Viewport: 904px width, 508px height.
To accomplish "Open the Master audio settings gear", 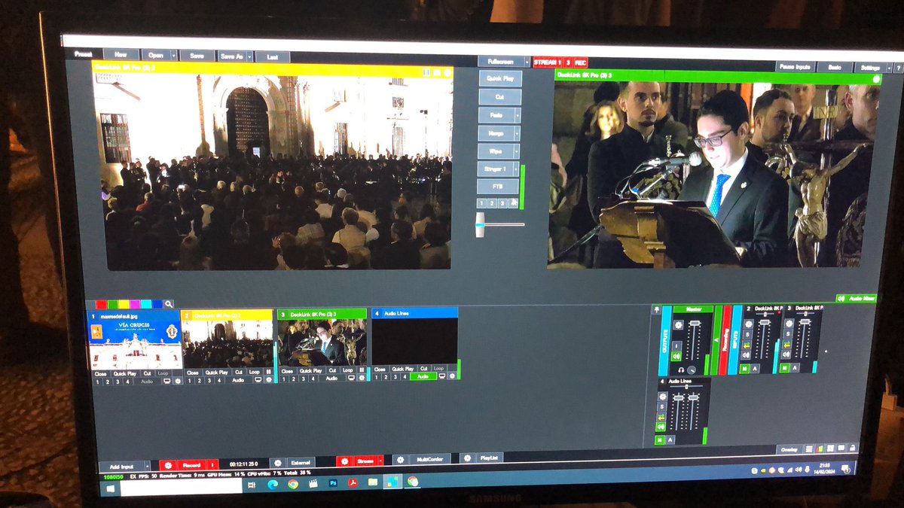I will (x=678, y=324).
